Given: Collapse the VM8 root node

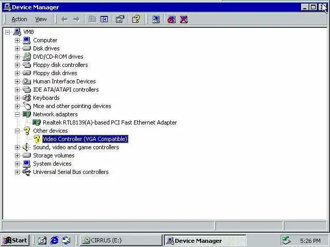Looking at the screenshot, I should tap(8, 32).
